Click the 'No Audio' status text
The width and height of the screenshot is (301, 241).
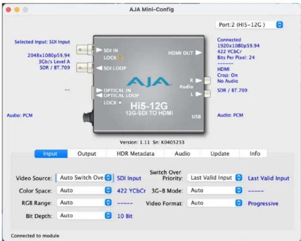(x=228, y=81)
